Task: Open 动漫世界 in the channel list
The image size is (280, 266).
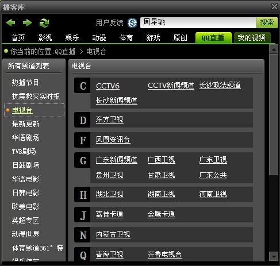Action: coord(25,234)
